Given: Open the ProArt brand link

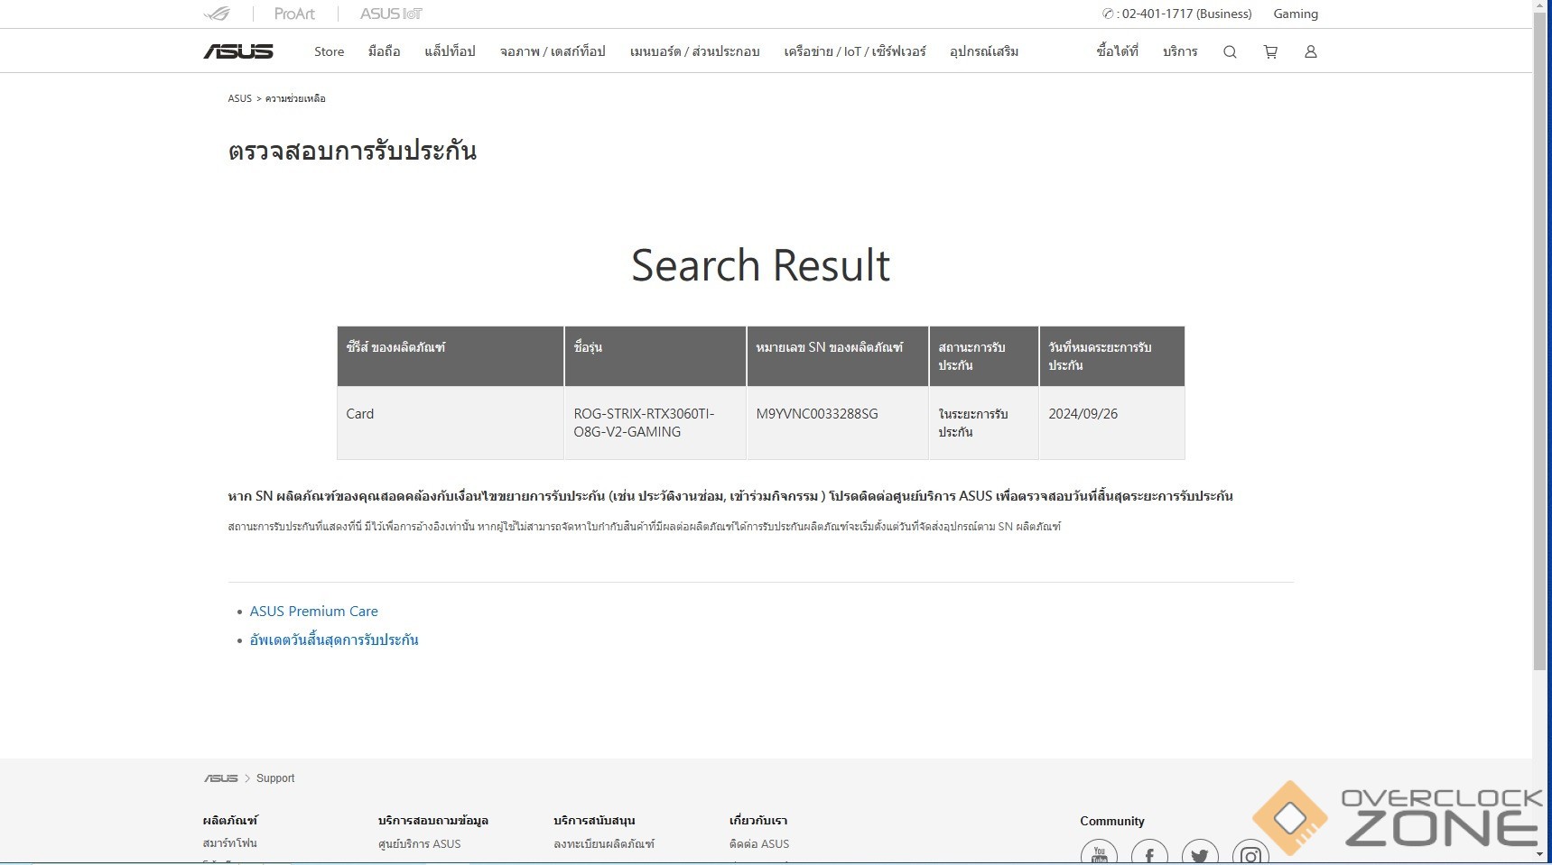Looking at the screenshot, I should click(294, 14).
